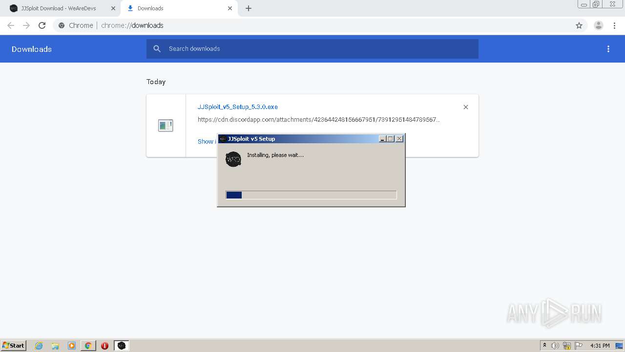This screenshot has height=352, width=625.
Task: Click the installation progress bar
Action: tap(311, 195)
